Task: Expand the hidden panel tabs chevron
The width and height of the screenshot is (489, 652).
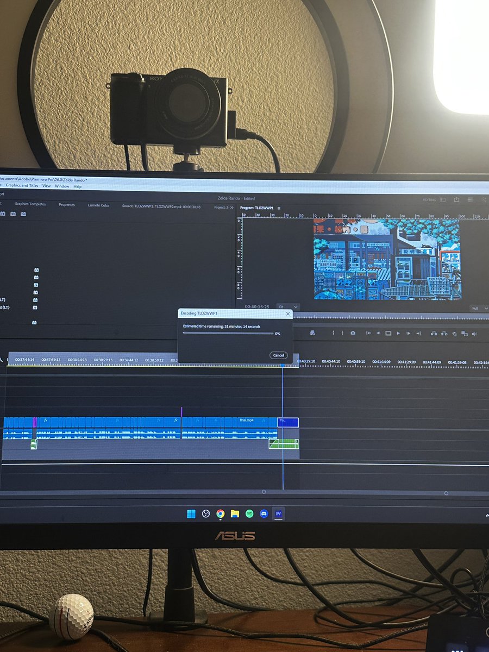Action: click(x=232, y=207)
